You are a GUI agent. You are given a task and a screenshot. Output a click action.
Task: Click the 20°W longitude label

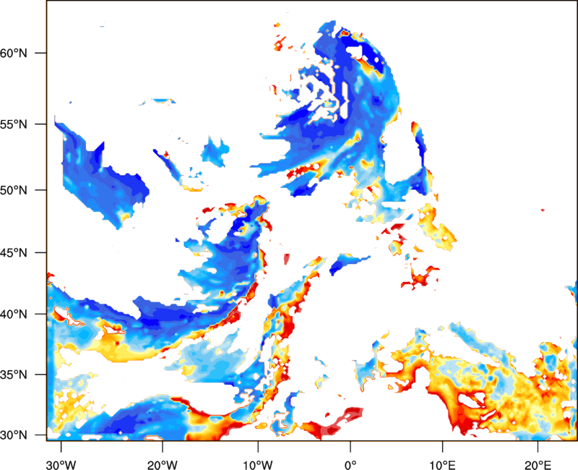click(x=162, y=464)
